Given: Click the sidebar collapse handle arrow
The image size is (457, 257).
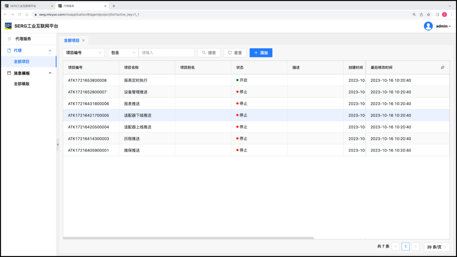Looking at the screenshot, I should [58, 145].
